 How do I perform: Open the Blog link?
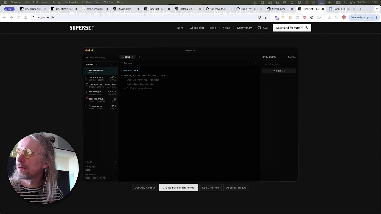pos(213,28)
